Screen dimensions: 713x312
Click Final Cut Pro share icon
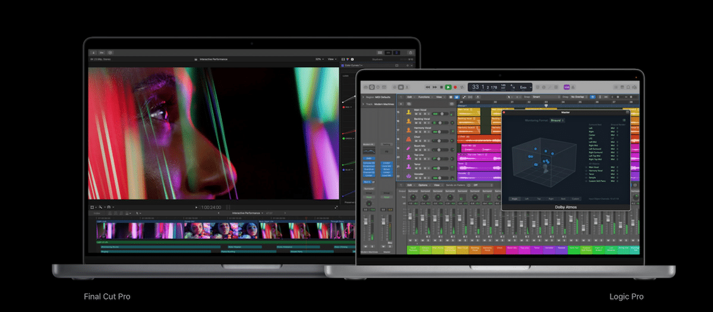click(x=411, y=53)
